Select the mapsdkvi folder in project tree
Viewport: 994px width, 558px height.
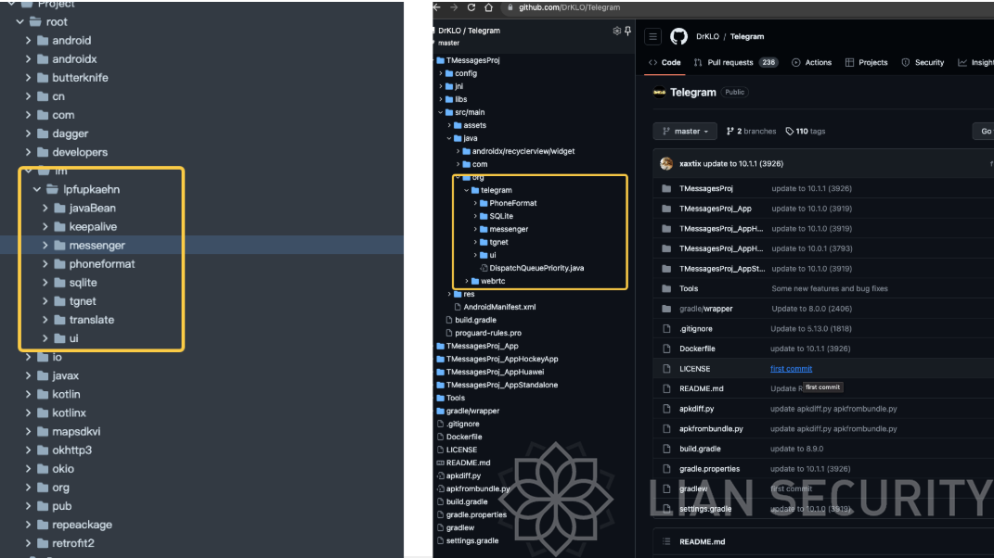tap(76, 432)
